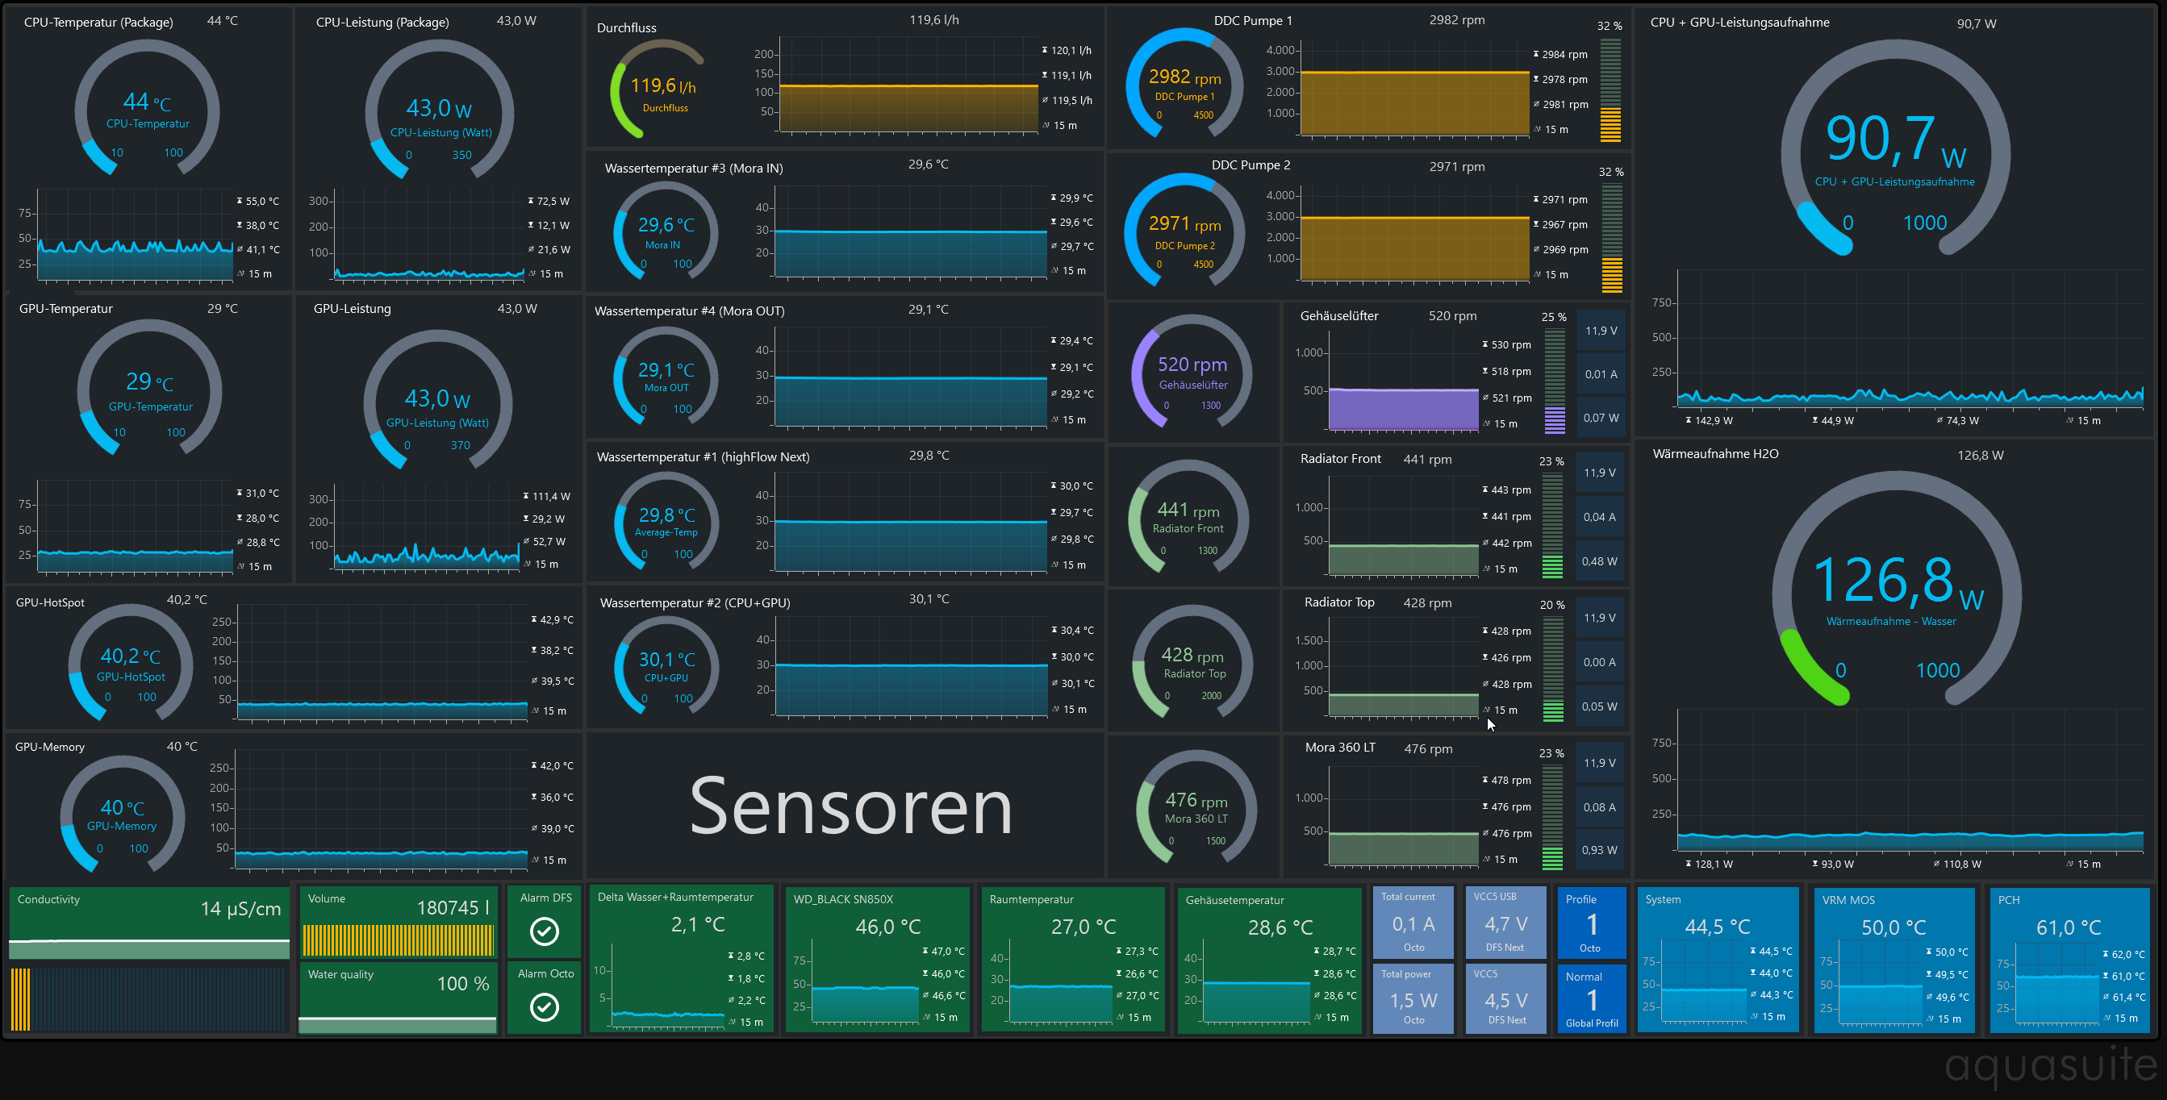Screen dimensions: 2167x1100
Task: Click the Radiator Top 428 rpm gauge
Action: (x=1192, y=663)
